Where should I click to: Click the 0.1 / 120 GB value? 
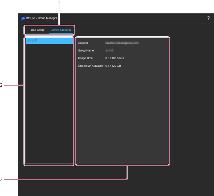coord(113,66)
